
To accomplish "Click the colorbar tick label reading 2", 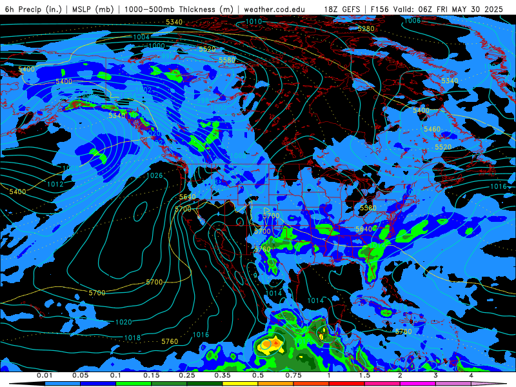I will click(400, 375).
